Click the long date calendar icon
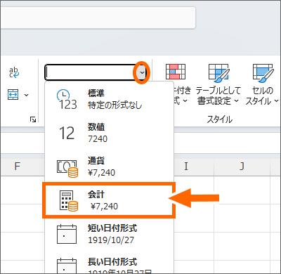Image resolution: width=281 pixels, height=274 pixels. point(67,266)
